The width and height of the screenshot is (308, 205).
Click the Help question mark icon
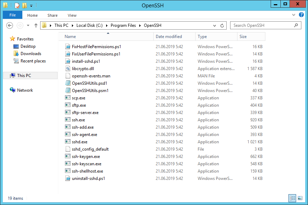[x=301, y=15]
